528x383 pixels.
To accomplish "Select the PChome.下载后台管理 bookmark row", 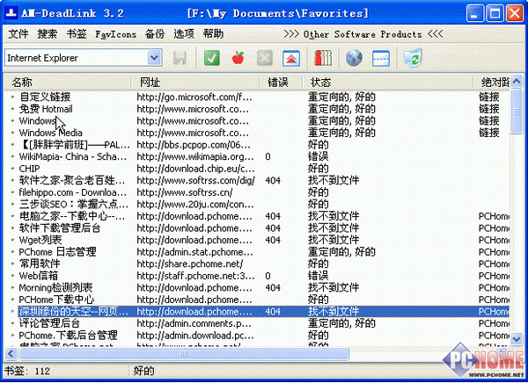I will pos(257,336).
